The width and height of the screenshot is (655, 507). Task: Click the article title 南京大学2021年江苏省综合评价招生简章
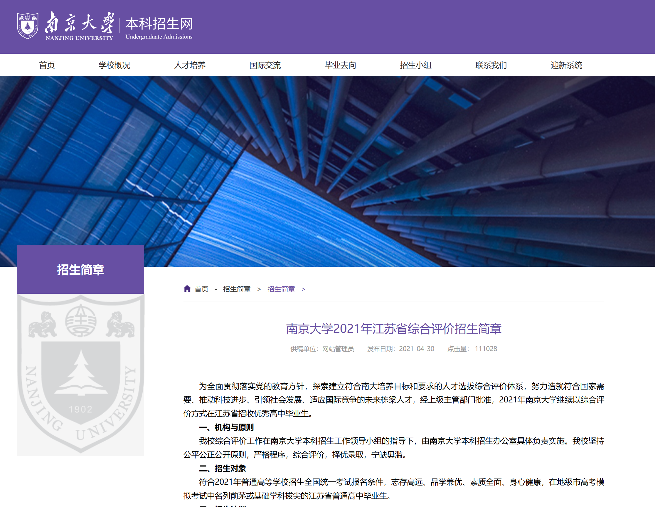[x=393, y=329]
